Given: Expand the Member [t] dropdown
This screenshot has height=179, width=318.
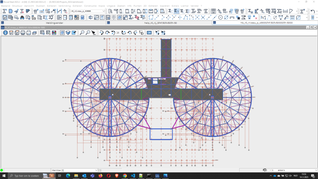Looking at the screenshot, I should click(x=96, y=170).
